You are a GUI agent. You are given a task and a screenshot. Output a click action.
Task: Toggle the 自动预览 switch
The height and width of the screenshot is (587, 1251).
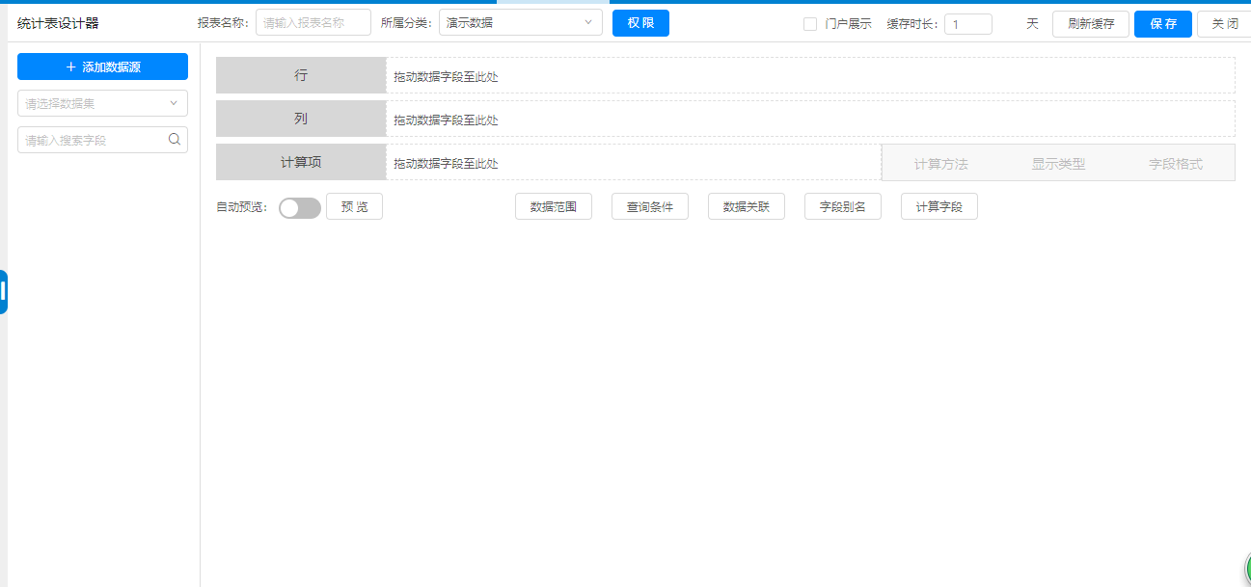299,208
